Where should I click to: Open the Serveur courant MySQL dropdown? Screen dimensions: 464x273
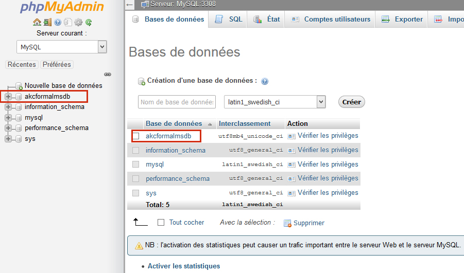(62, 47)
